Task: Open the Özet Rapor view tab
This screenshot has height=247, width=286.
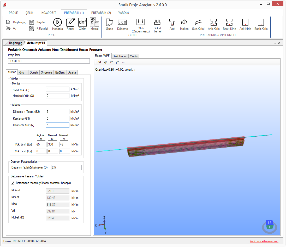Action: [120, 56]
